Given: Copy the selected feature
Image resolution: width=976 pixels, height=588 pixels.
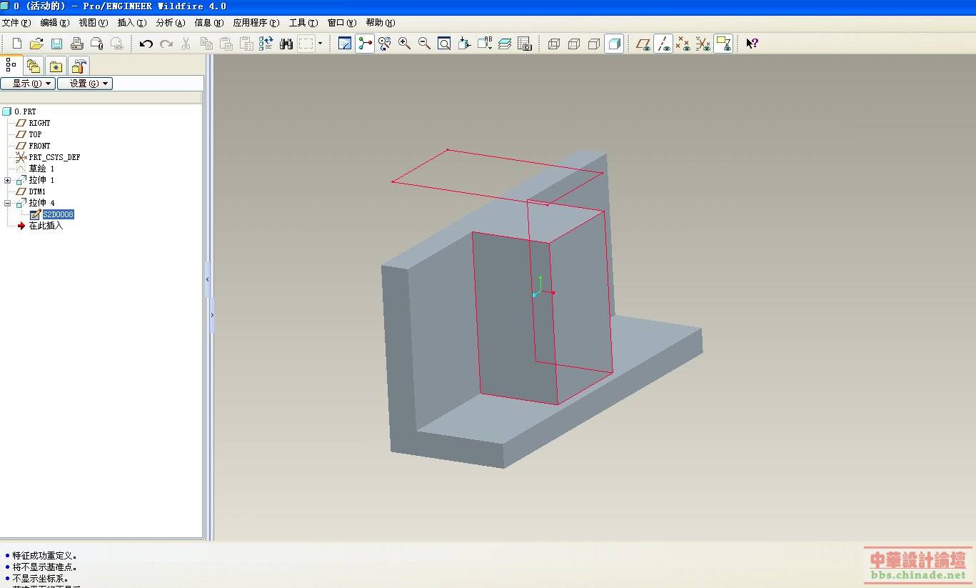Looking at the screenshot, I should 206,44.
